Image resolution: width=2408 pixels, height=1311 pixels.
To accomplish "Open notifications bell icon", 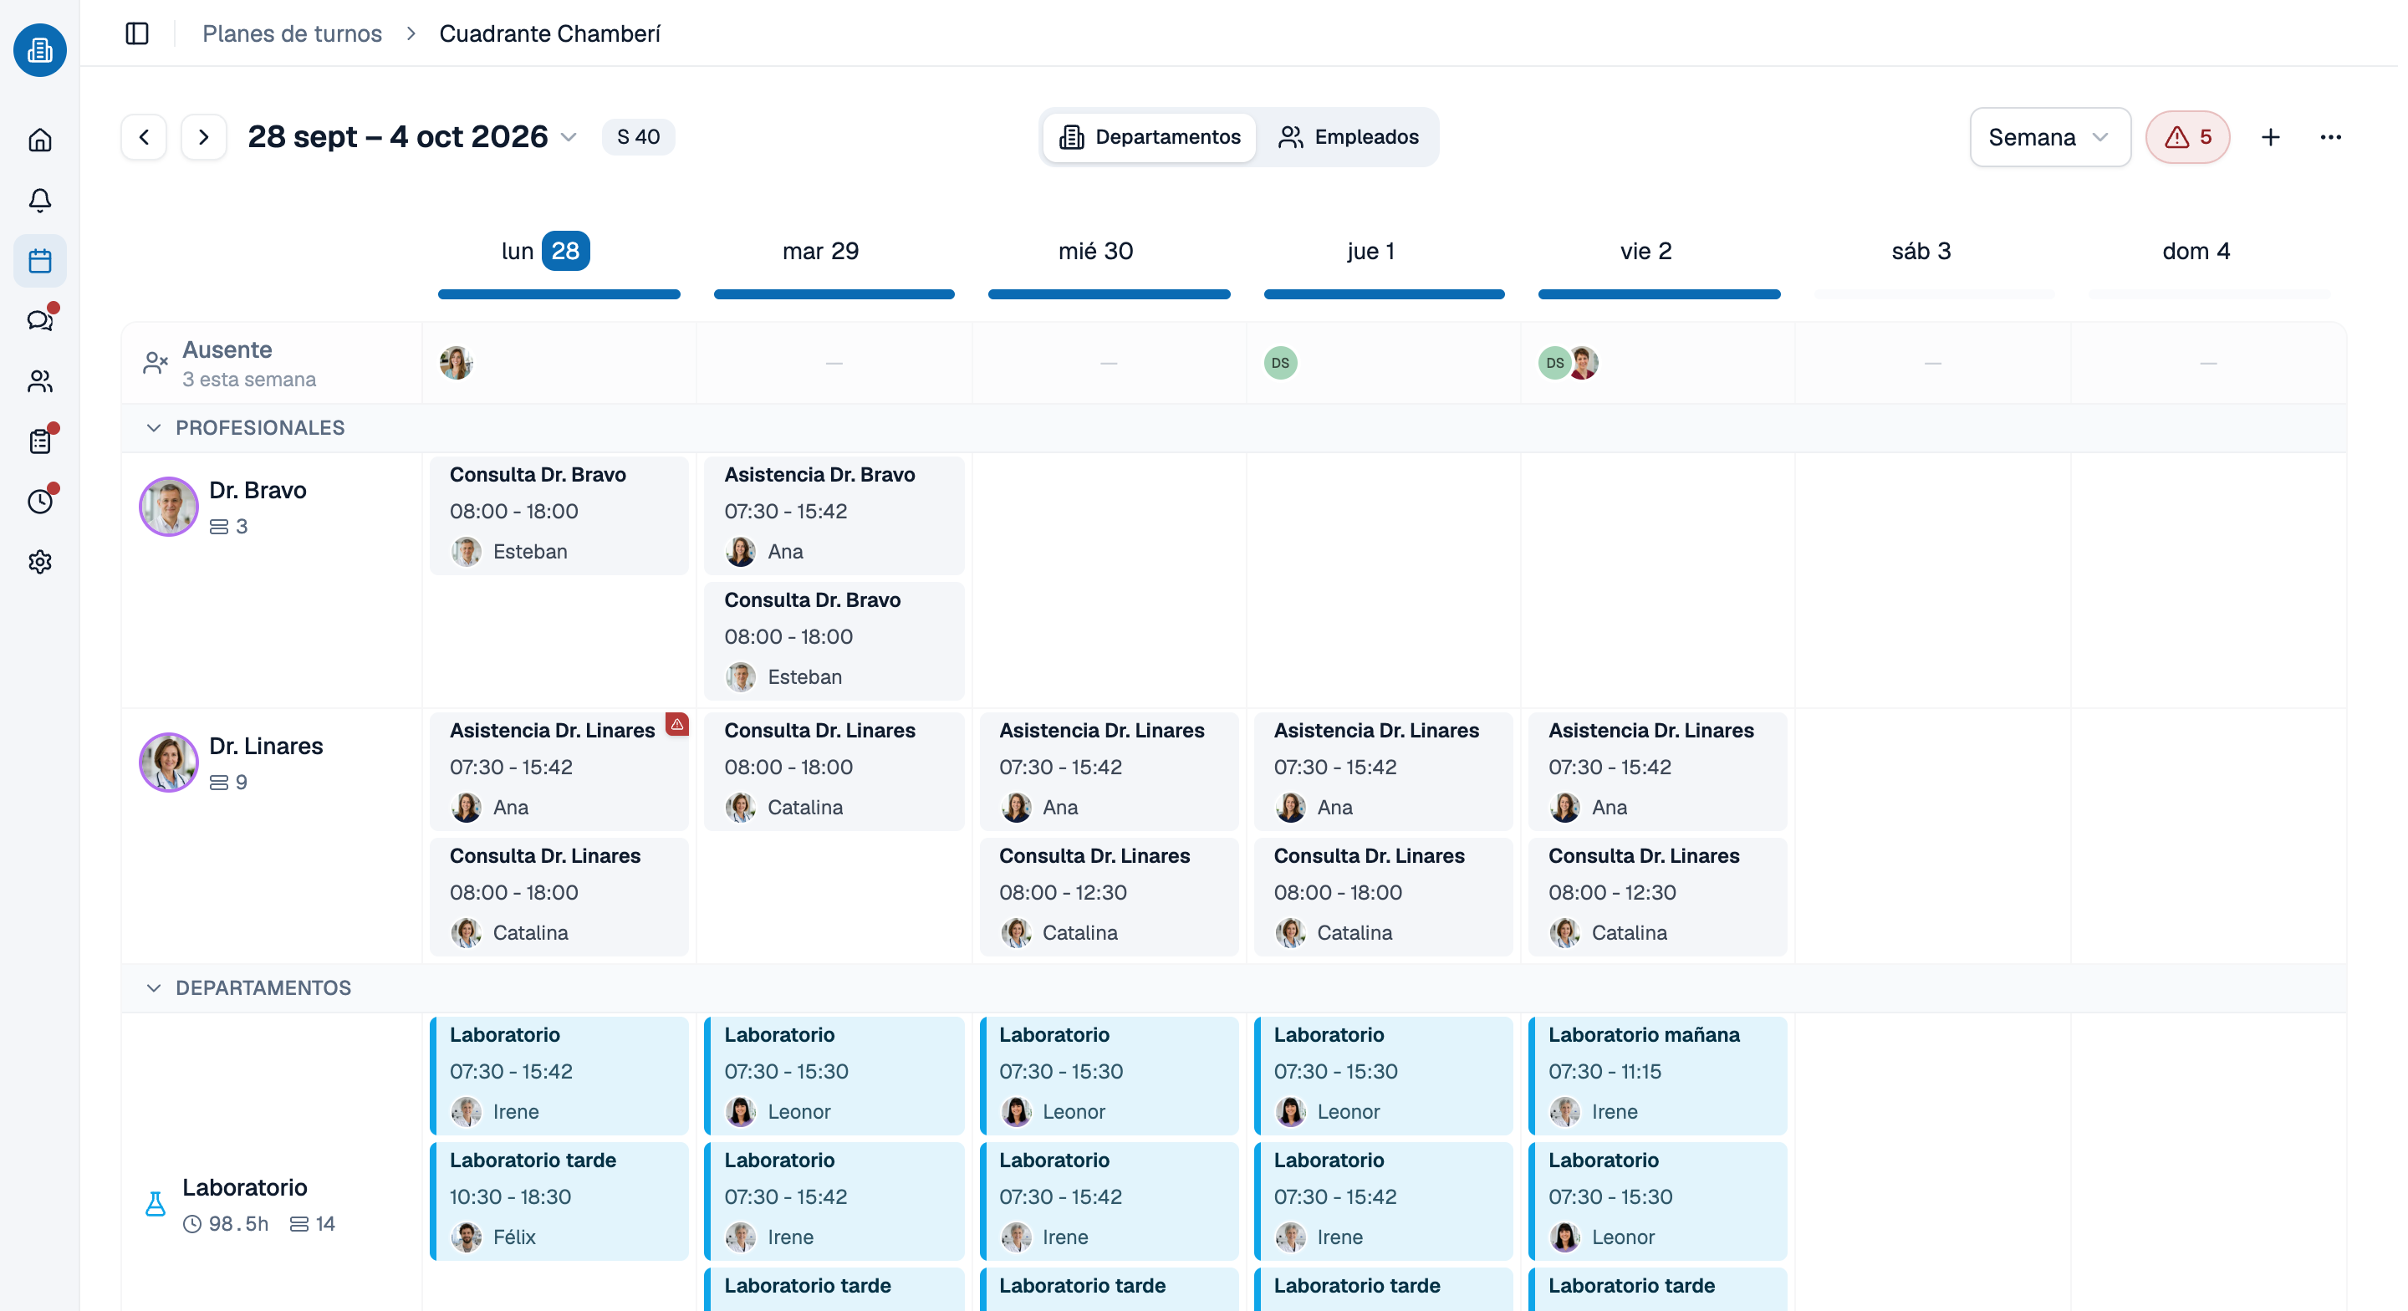I will 39,200.
